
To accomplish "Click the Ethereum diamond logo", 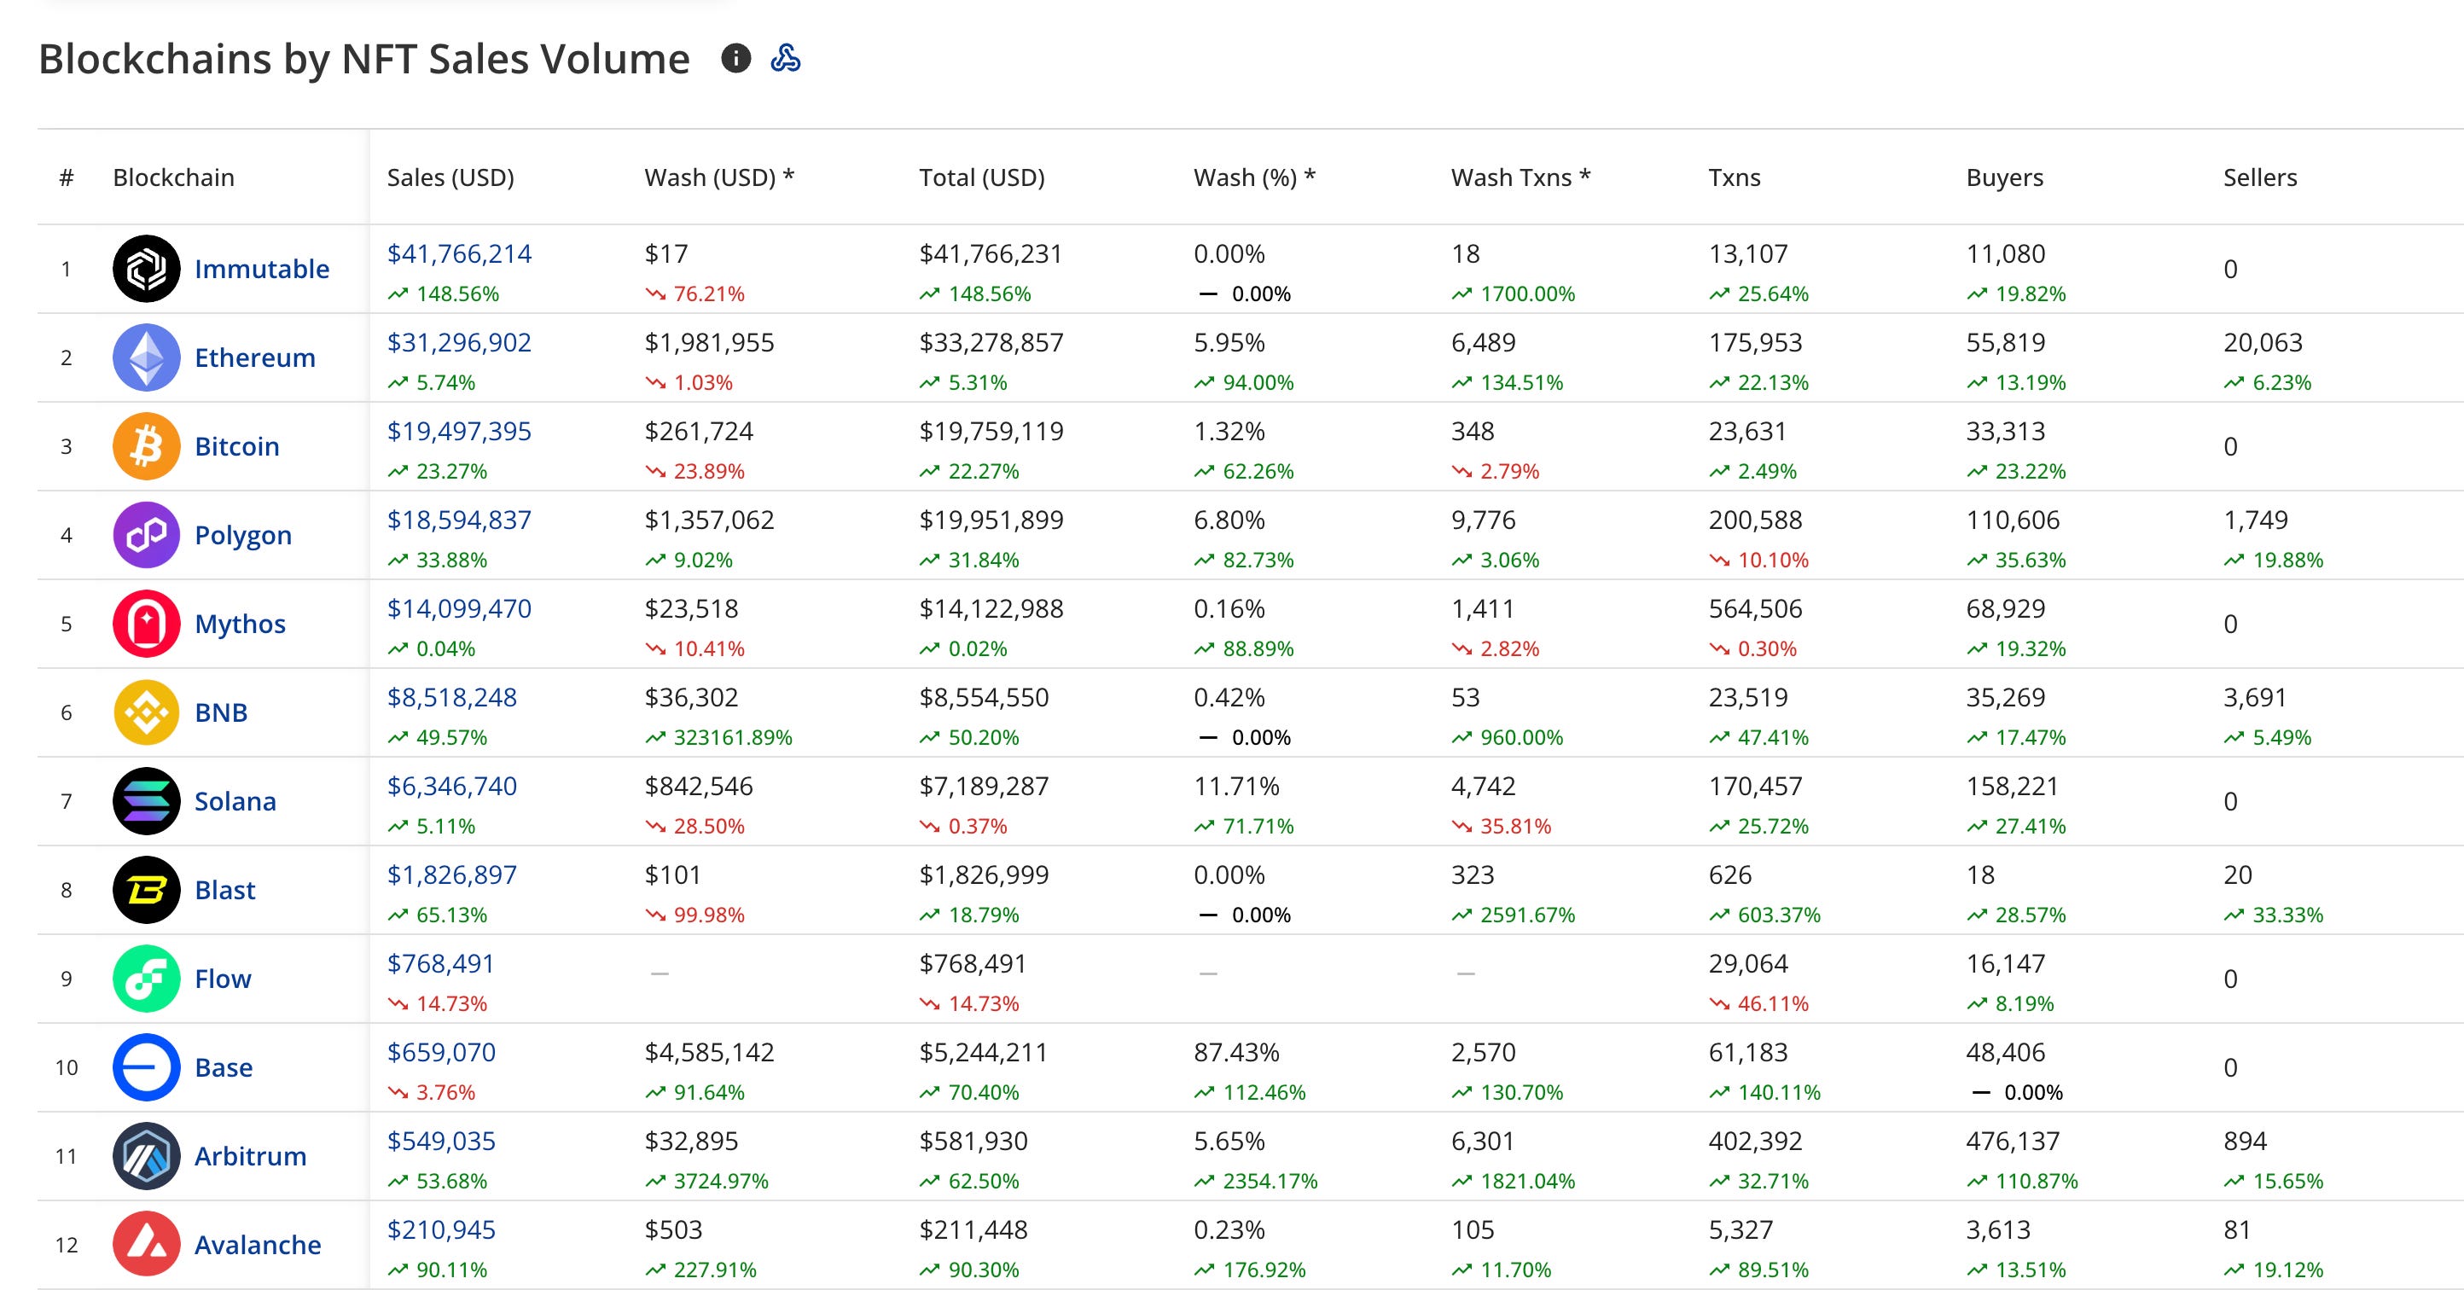I will [x=147, y=357].
